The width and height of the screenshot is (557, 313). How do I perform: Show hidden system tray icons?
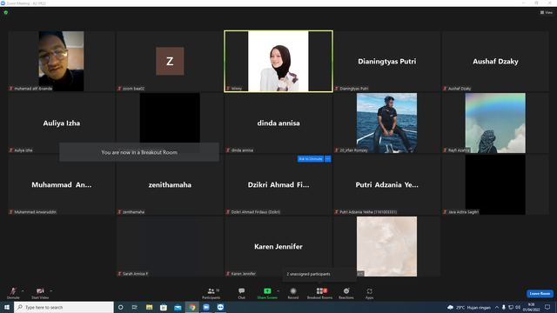497,307
